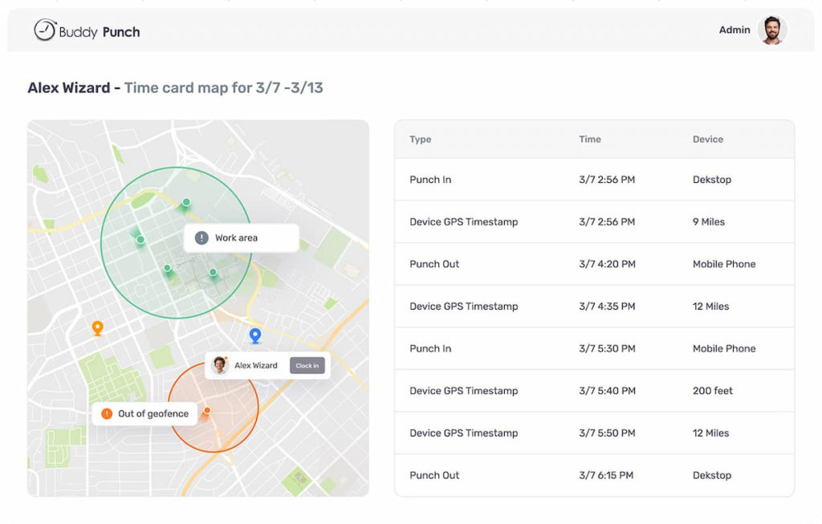Open the Type column header sorter
This screenshot has width=822, height=524.
(x=418, y=139)
